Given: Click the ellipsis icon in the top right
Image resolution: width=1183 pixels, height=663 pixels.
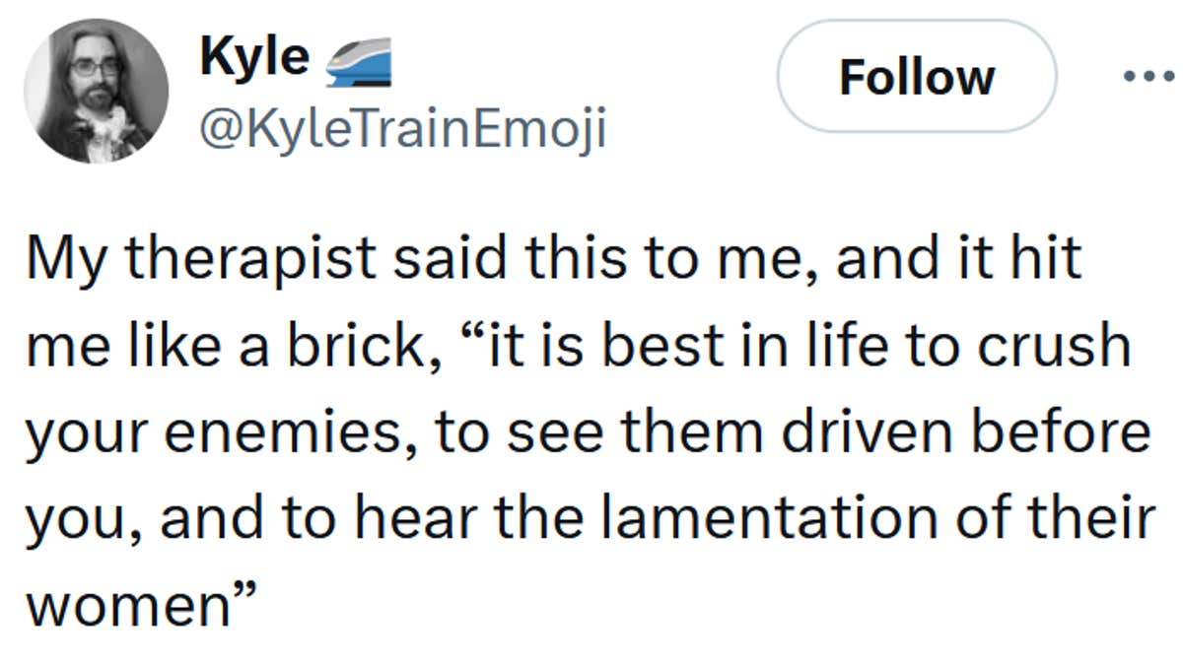Looking at the screenshot, I should (x=1149, y=74).
